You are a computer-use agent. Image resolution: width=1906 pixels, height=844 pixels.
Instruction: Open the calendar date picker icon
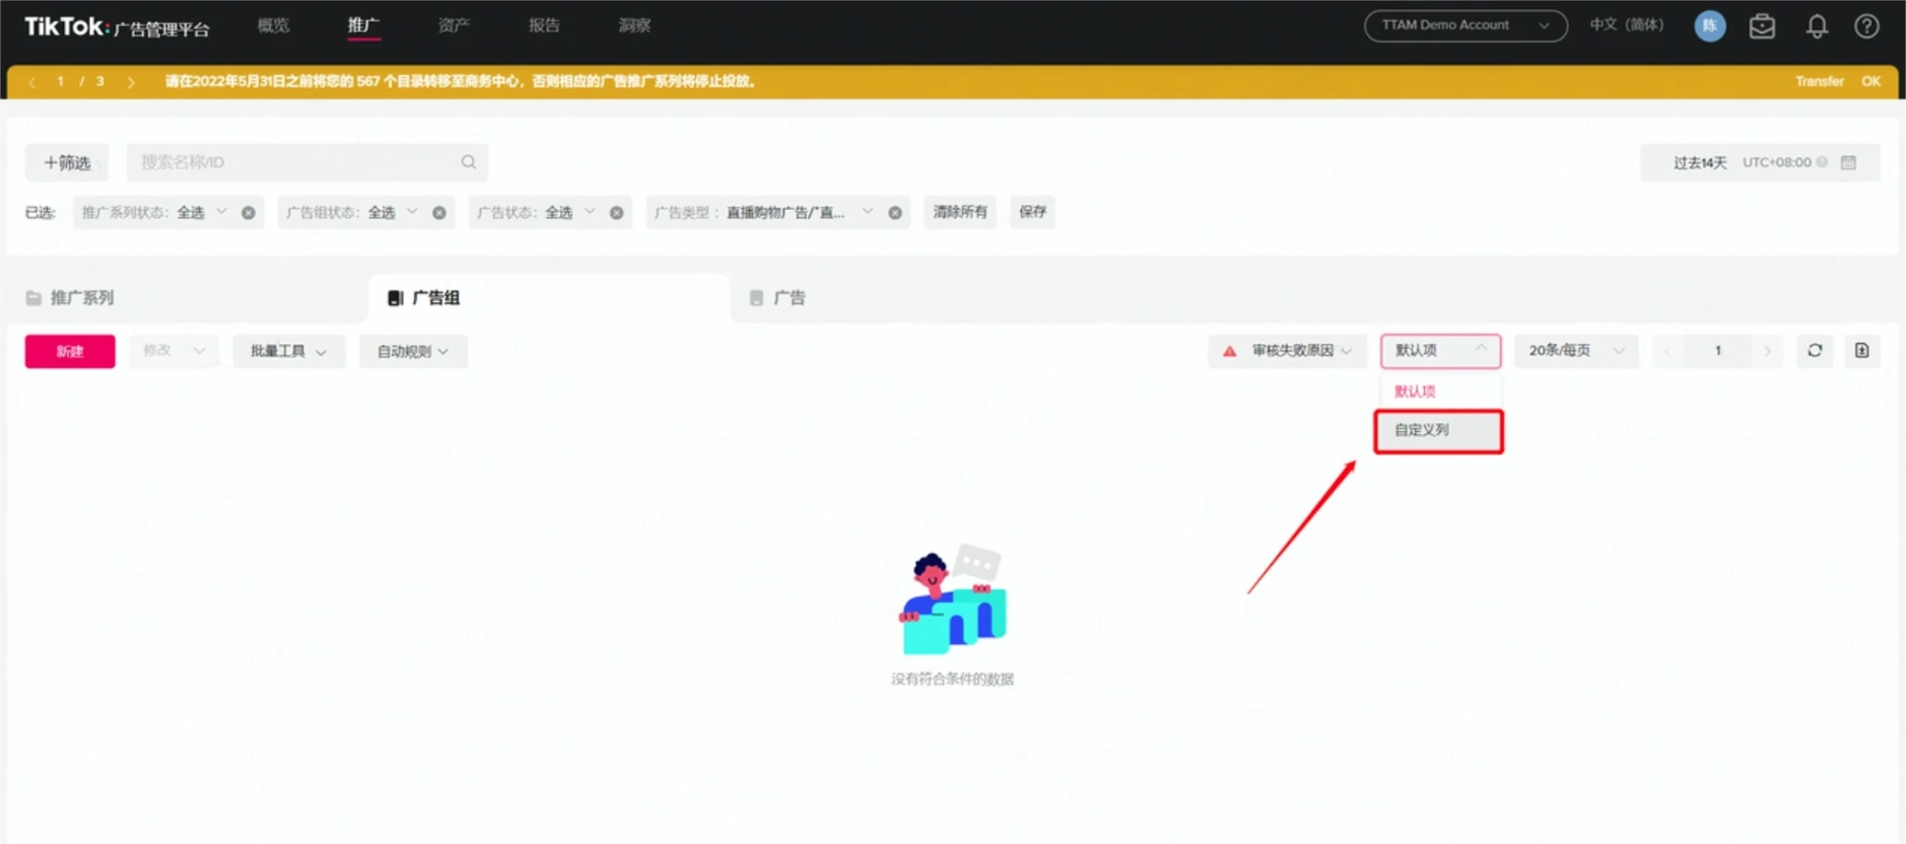[1848, 162]
